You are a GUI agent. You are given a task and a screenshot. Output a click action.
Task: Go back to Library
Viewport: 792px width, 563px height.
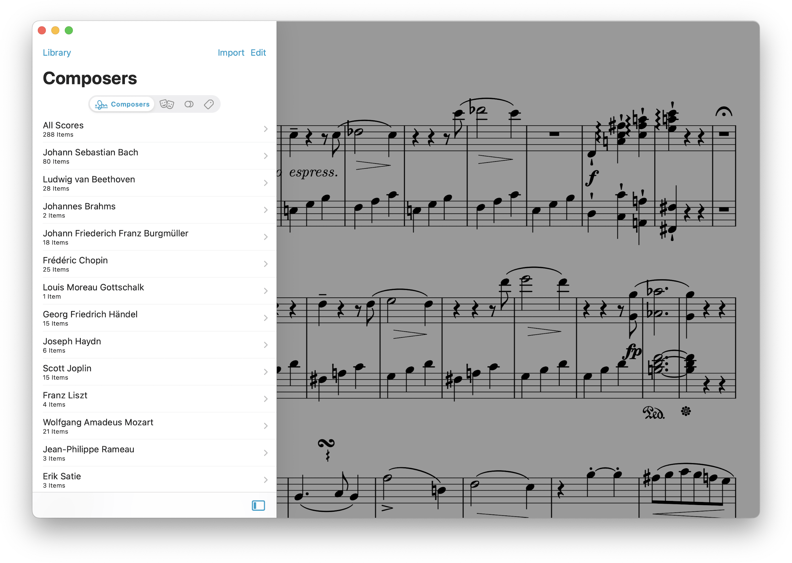pos(57,53)
